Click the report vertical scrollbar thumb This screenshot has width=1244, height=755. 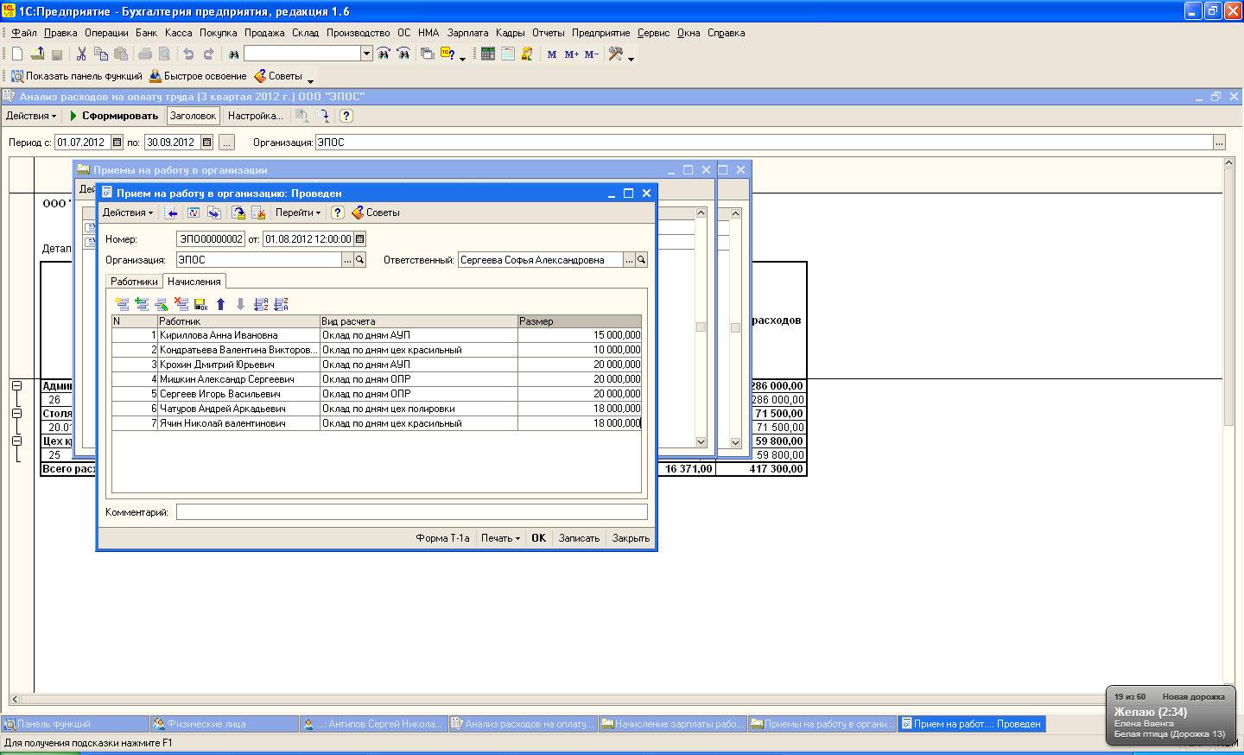1229,297
